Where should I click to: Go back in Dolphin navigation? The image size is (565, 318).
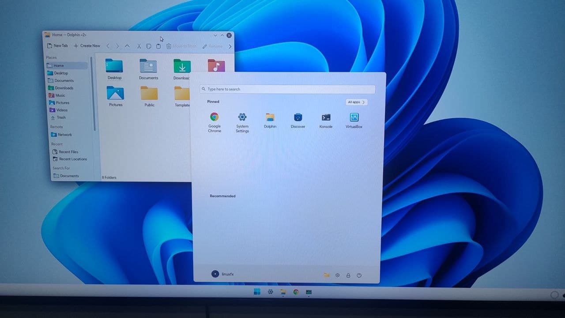pos(108,46)
